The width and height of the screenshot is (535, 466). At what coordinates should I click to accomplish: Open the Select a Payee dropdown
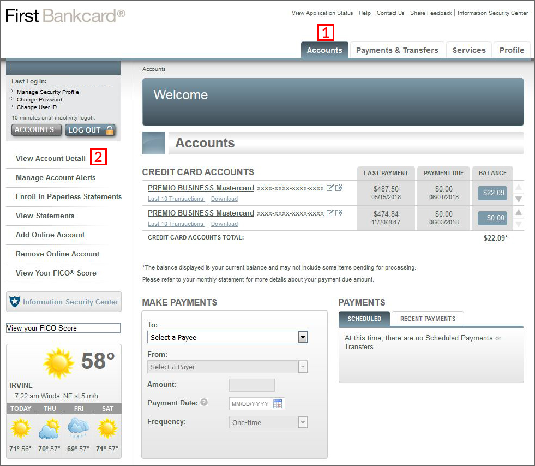(227, 337)
